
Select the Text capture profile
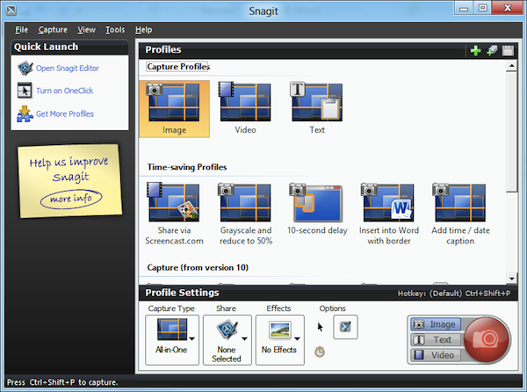pyautogui.click(x=317, y=109)
